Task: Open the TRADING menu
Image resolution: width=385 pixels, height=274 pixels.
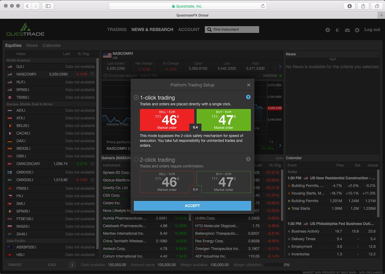Action: (x=117, y=29)
